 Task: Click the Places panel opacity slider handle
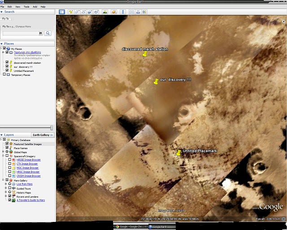(x=52, y=128)
